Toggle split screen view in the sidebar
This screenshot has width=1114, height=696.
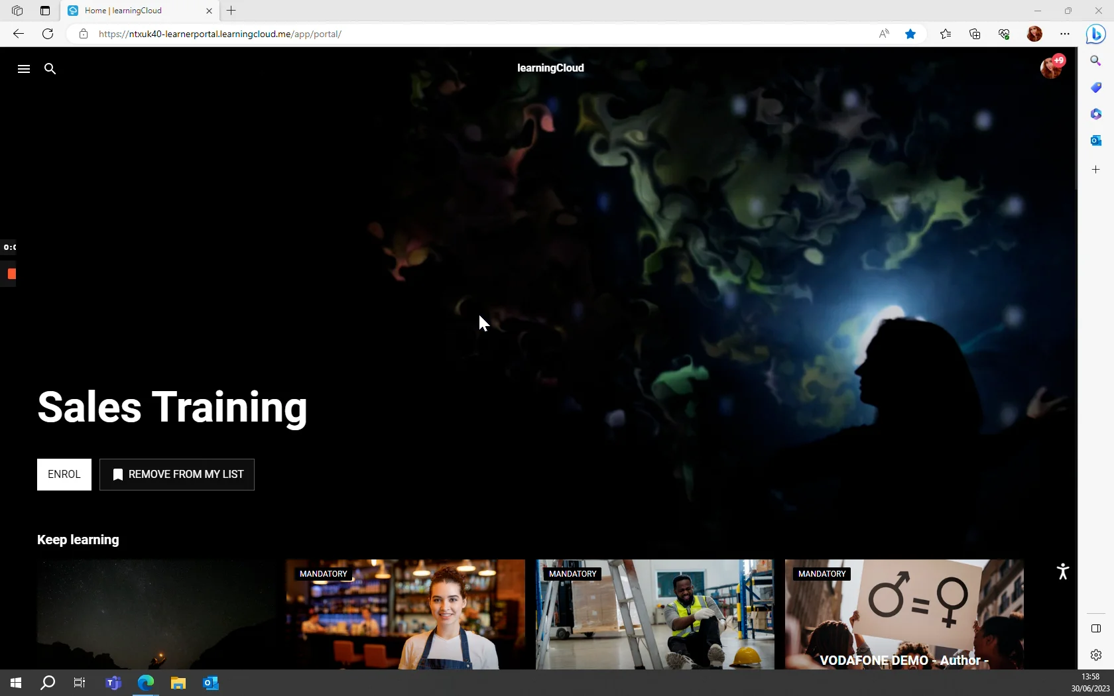tap(1095, 628)
